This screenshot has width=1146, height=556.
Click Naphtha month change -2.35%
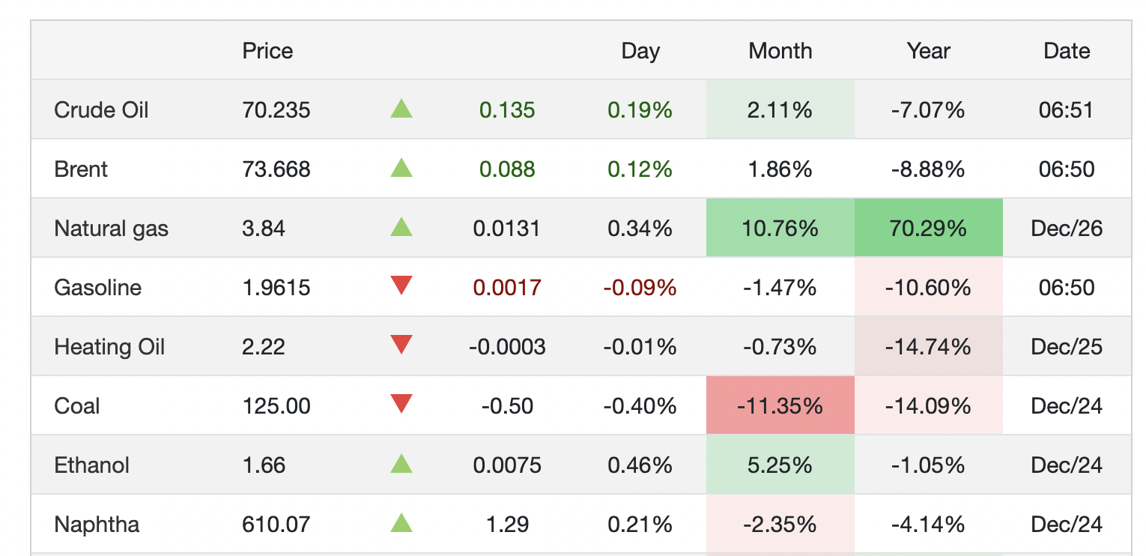[780, 525]
